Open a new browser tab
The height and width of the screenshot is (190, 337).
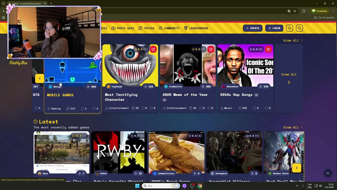pyautogui.click(x=51, y=4)
